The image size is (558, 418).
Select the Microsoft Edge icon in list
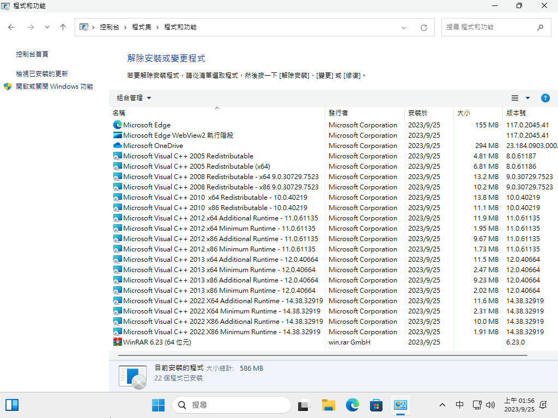coord(118,125)
